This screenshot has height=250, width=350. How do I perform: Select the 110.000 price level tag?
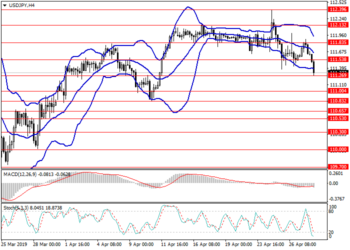[338, 149]
